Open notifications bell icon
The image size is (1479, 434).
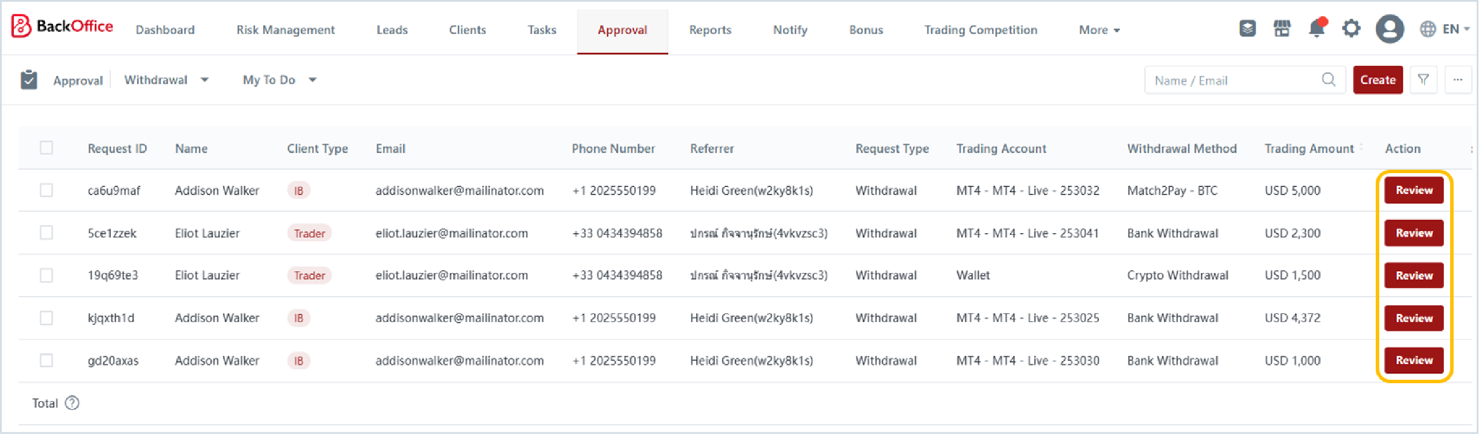pyautogui.click(x=1317, y=28)
